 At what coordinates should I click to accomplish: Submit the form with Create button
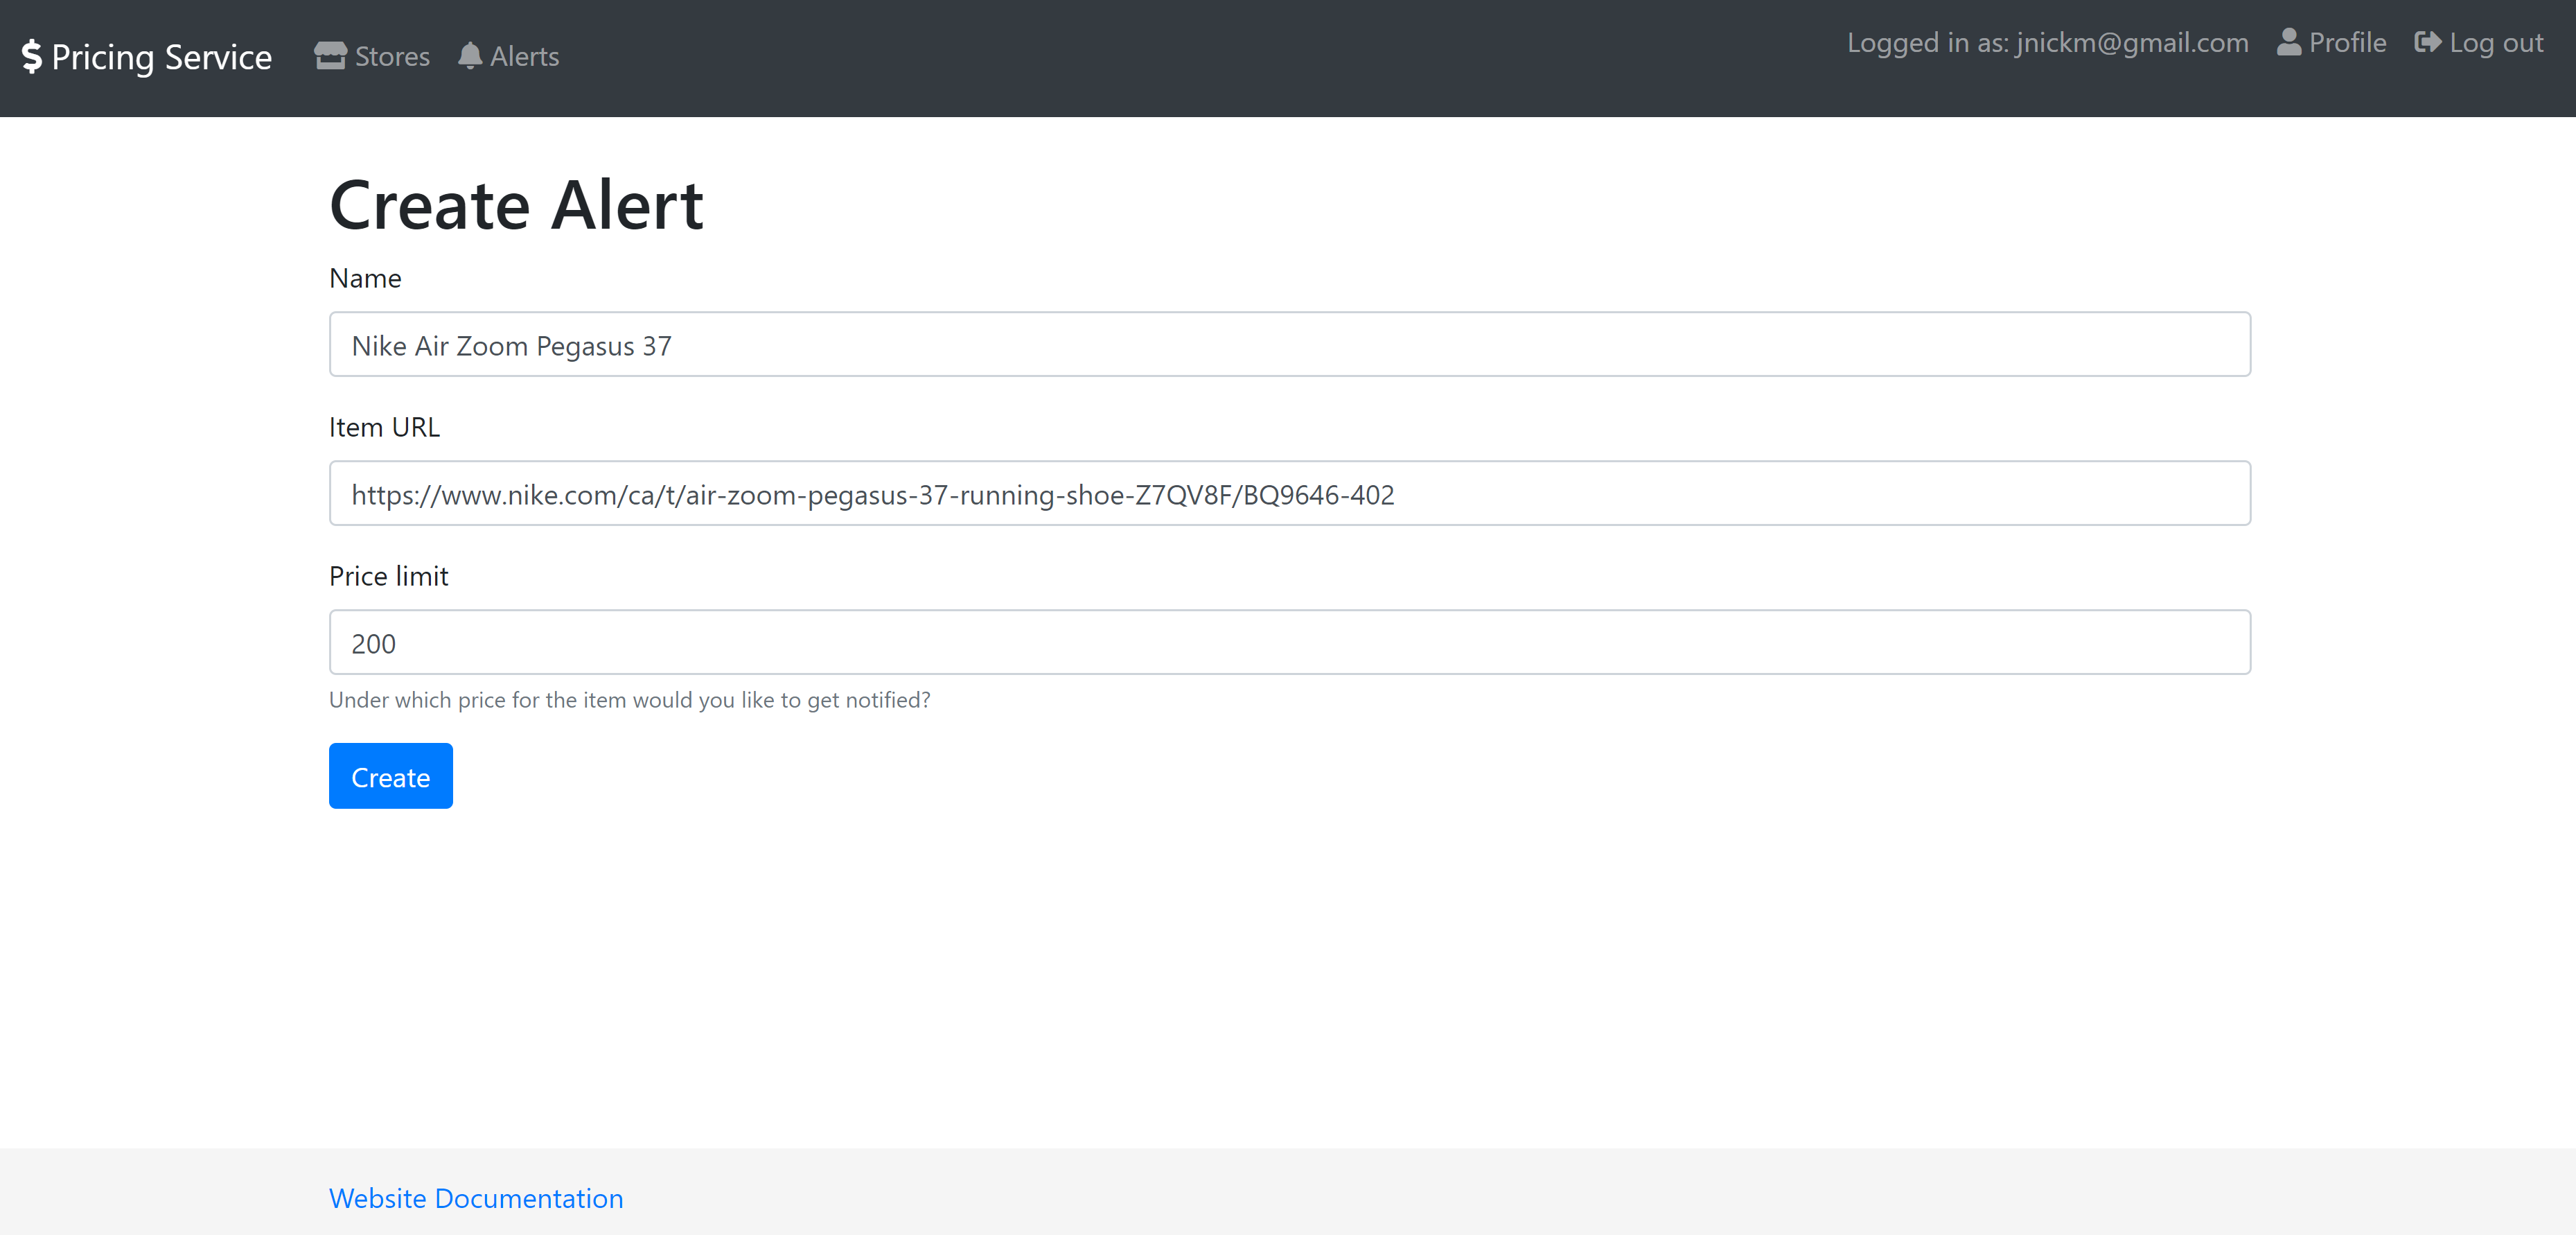click(391, 776)
